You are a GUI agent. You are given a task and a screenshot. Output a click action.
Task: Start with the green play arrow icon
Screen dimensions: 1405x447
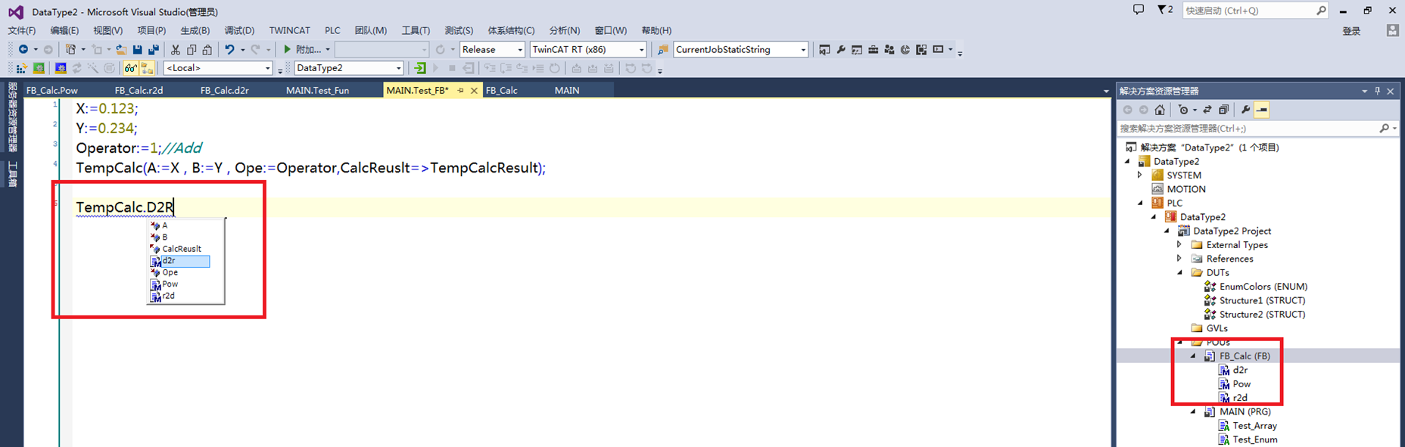(x=287, y=49)
